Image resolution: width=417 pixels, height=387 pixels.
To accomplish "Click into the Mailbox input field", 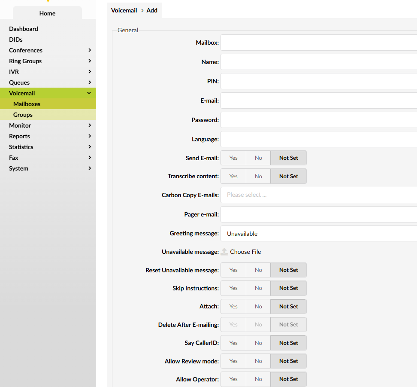I will pos(318,43).
